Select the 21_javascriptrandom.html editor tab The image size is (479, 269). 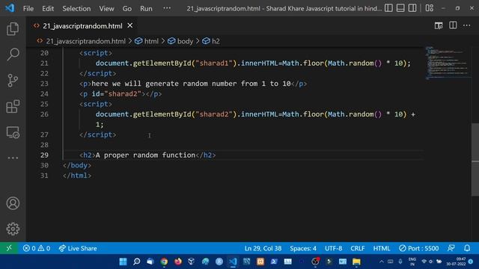point(82,26)
